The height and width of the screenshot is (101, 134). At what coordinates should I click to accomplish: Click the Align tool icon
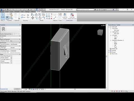tap(32, 15)
